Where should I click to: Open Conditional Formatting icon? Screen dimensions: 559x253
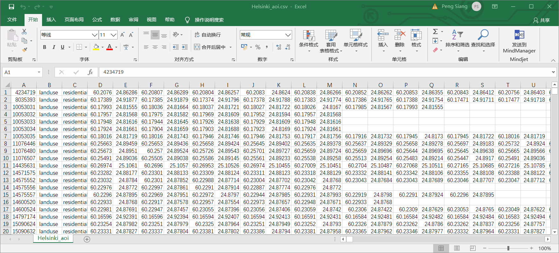tap(309, 36)
